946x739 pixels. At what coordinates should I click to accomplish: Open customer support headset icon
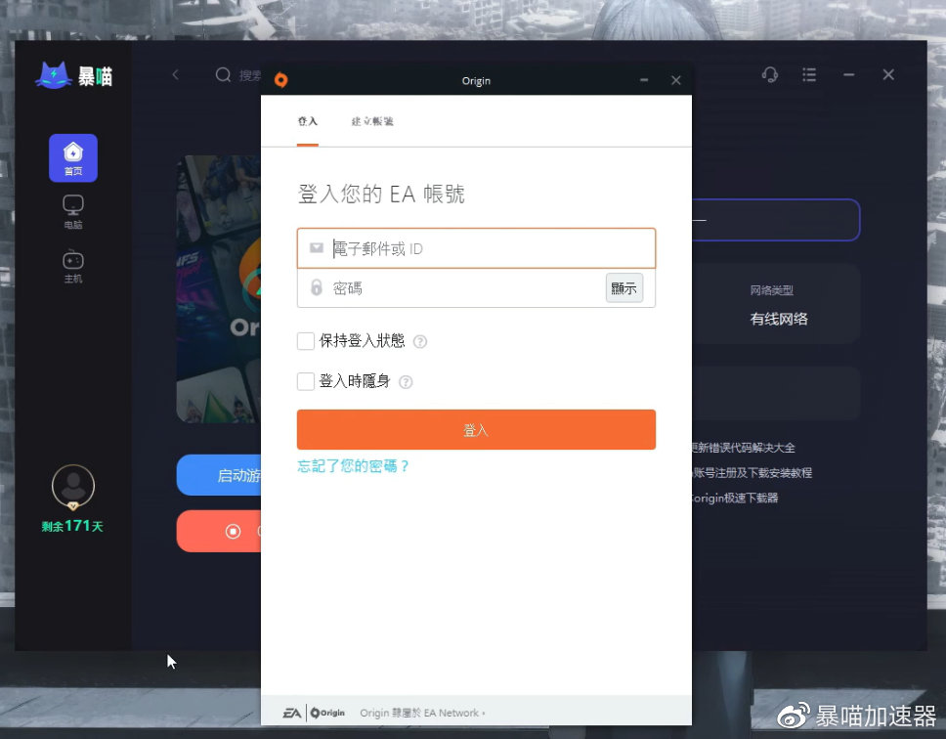click(770, 75)
